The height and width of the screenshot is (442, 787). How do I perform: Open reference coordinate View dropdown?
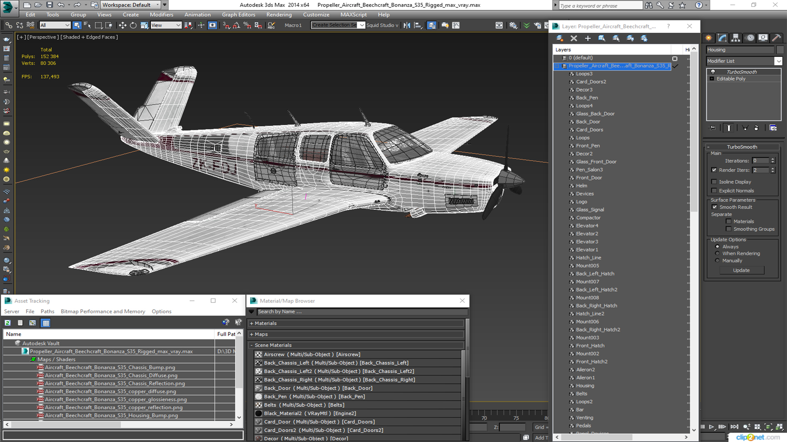point(166,25)
